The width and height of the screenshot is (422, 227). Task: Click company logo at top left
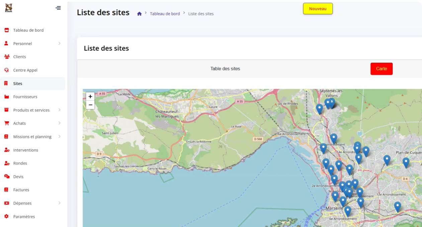[x=9, y=8]
